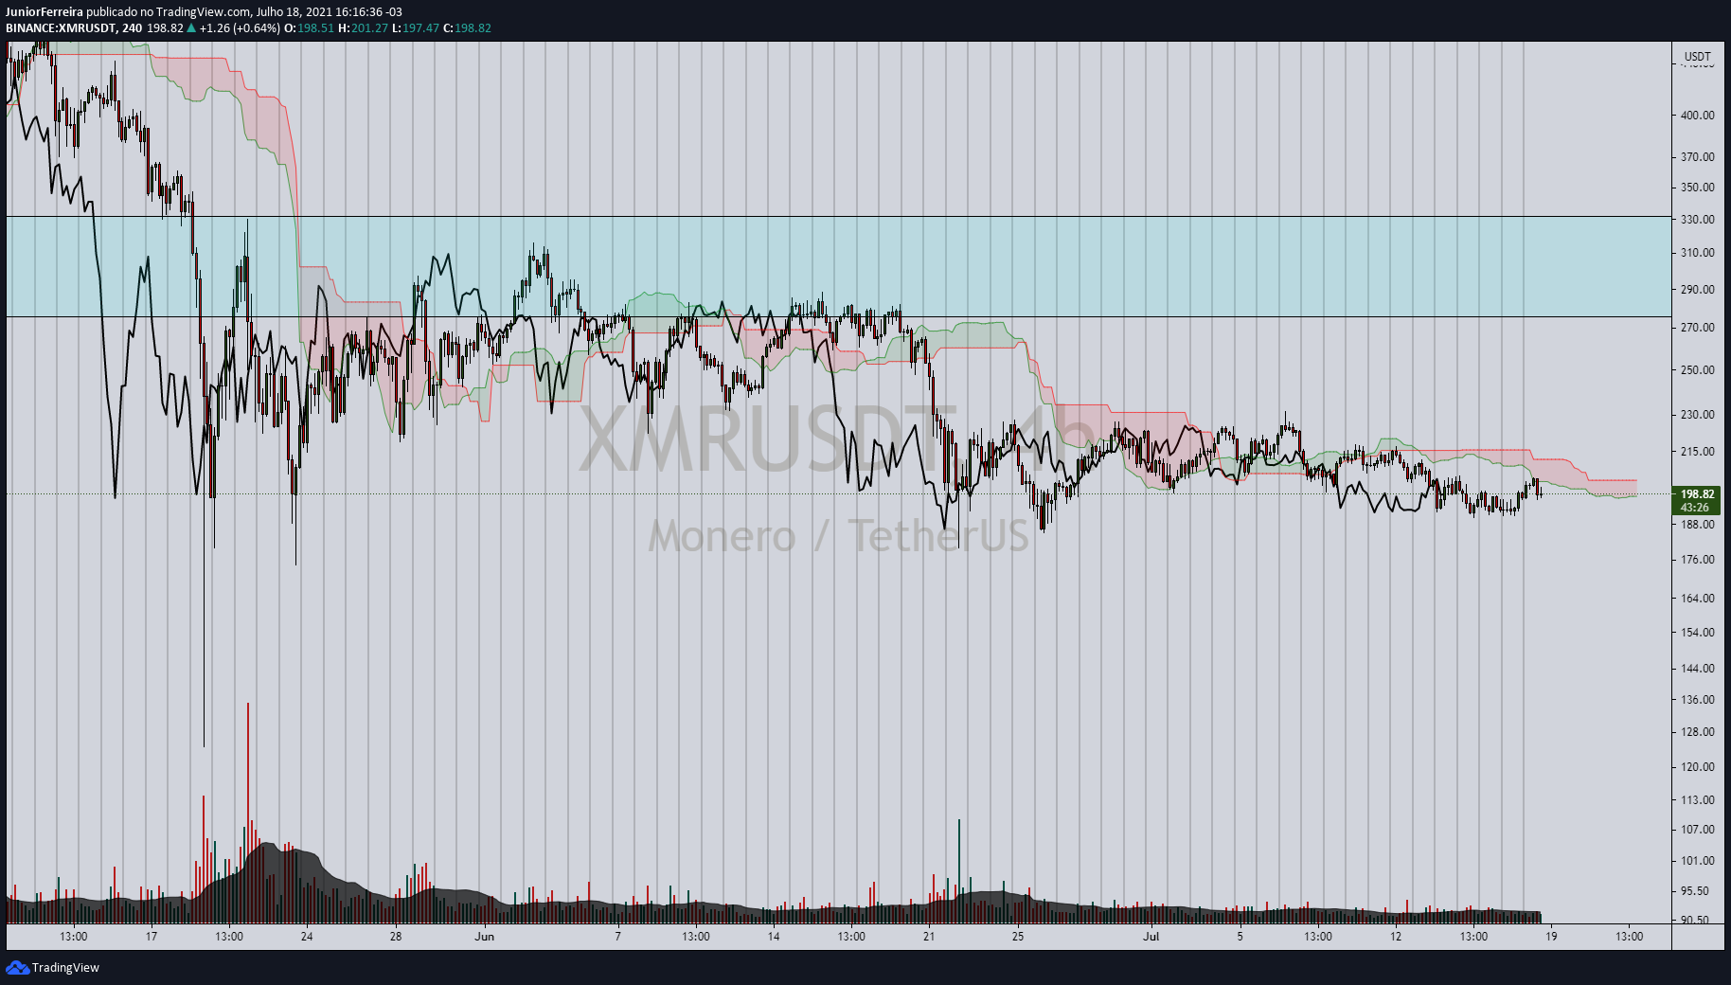The image size is (1731, 985).
Task: Click the 330.00 price axis label
Action: (x=1697, y=220)
